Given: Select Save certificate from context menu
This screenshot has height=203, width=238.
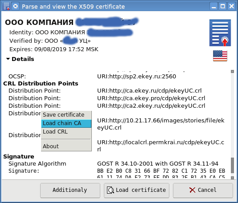Looking at the screenshot, I should click(66, 115).
